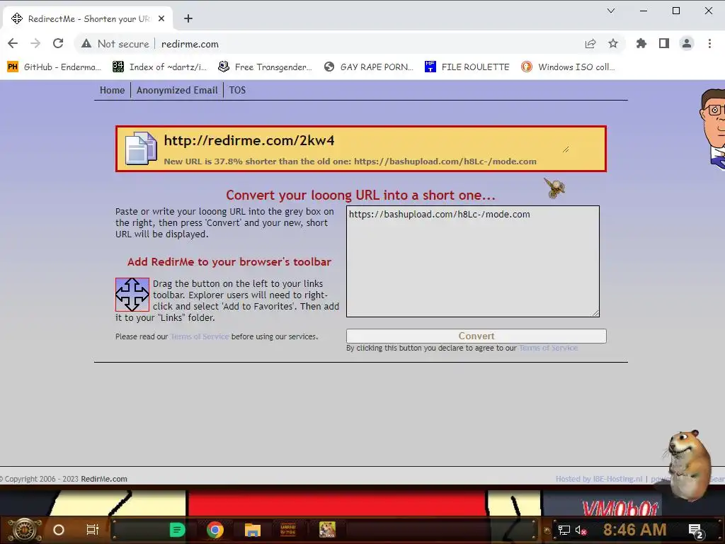Viewport: 725px width, 544px height.
Task: Open the Chrome profile avatar
Action: 687,43
